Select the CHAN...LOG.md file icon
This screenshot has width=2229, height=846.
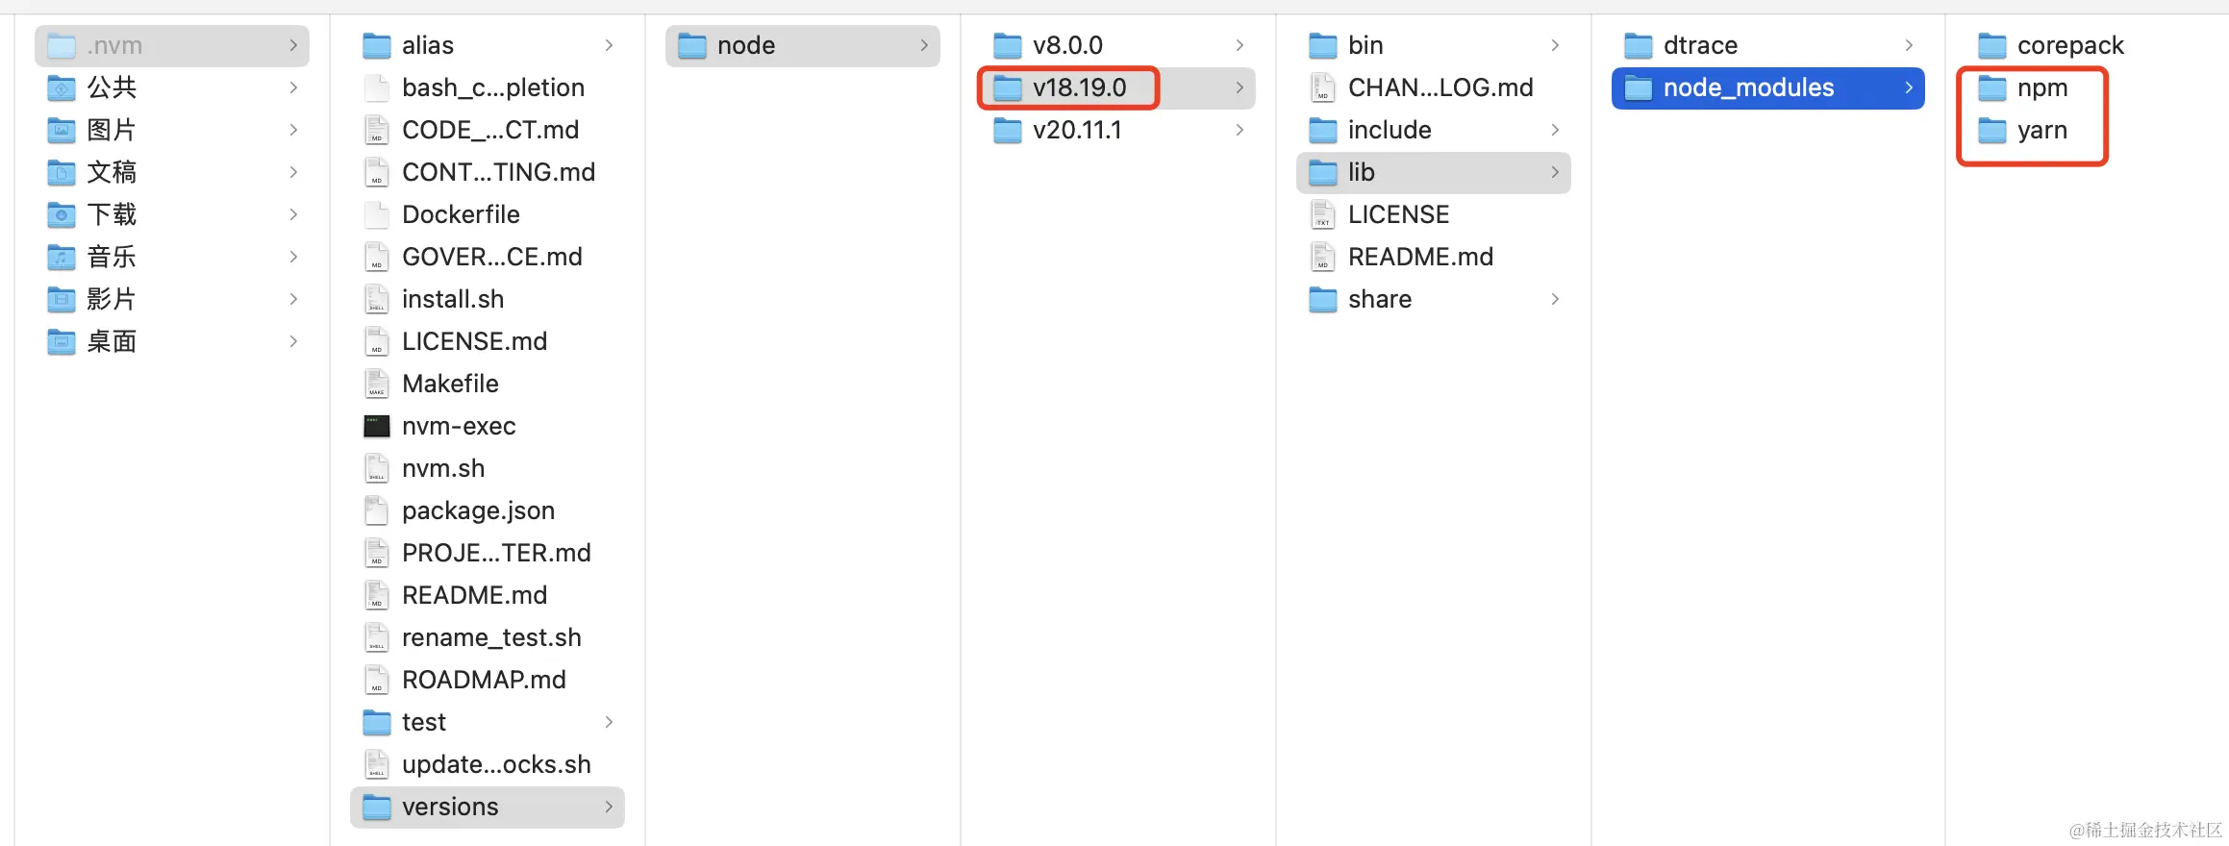(1322, 87)
